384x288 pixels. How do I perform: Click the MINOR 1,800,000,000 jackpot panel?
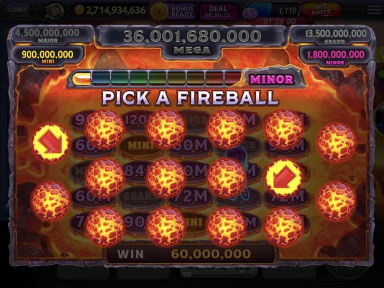pos(336,57)
